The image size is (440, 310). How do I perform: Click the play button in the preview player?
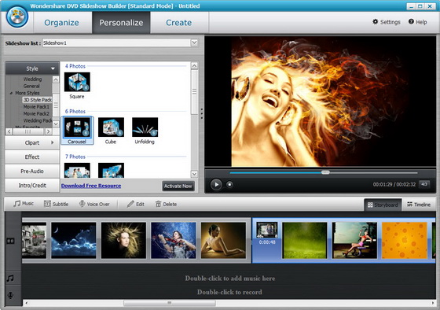[x=216, y=185]
